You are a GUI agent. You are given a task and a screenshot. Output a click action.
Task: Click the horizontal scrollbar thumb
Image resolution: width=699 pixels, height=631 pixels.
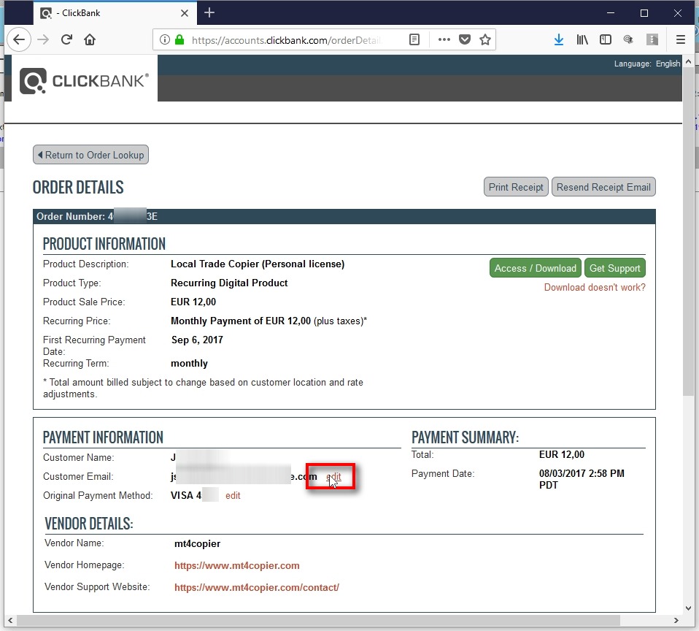318,620
